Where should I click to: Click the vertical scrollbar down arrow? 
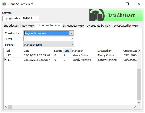[139, 103]
